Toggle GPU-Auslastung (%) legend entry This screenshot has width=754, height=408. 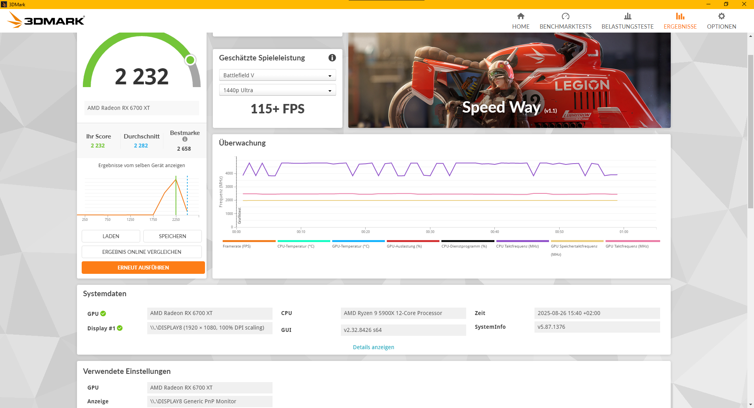click(413, 244)
